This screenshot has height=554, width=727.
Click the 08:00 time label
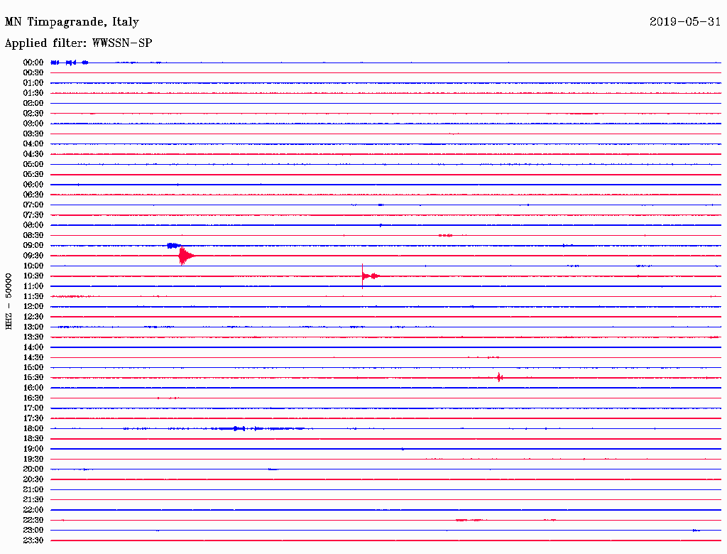pyautogui.click(x=33, y=225)
